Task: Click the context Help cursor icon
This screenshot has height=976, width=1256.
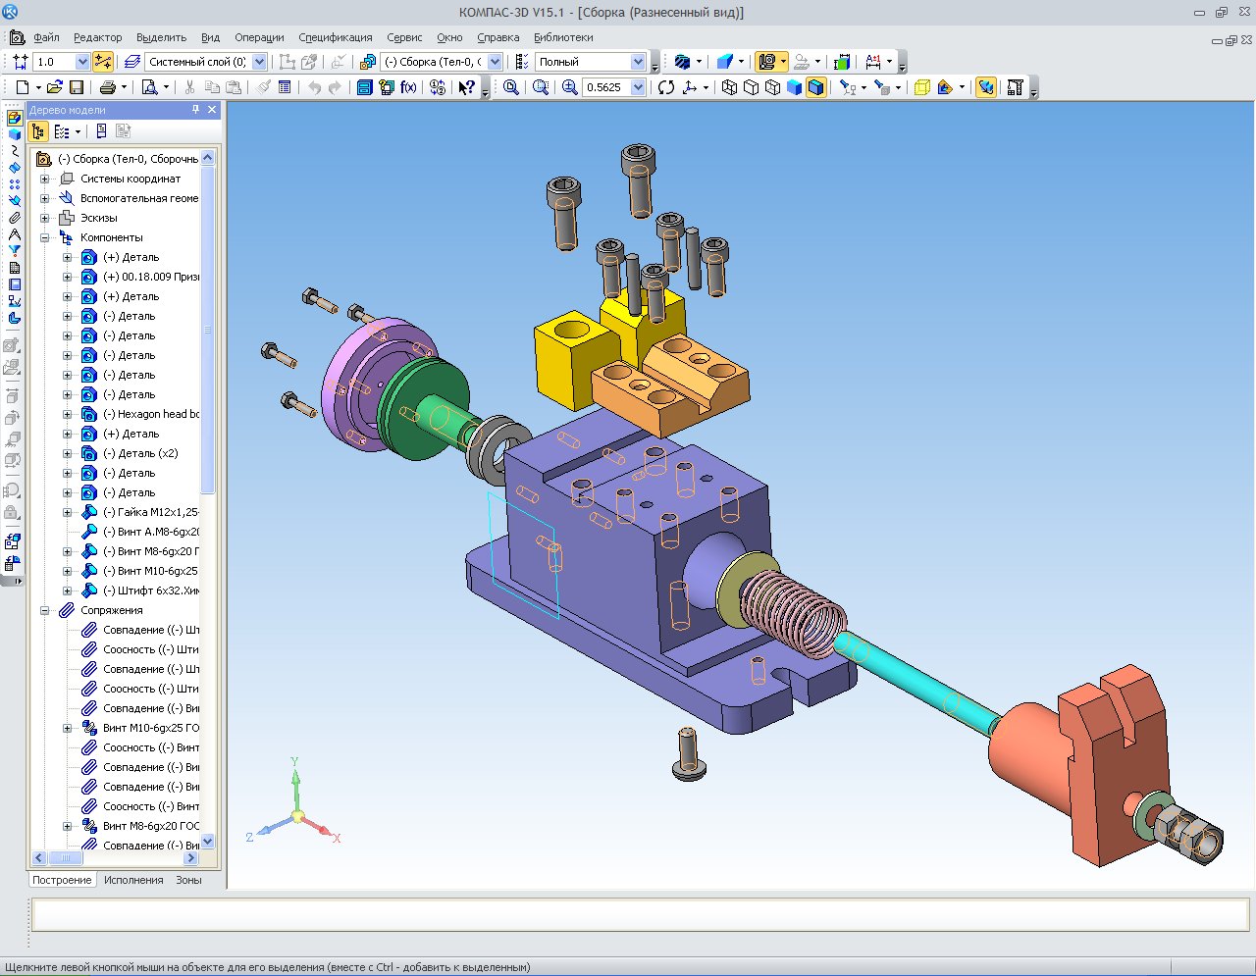Action: pyautogui.click(x=467, y=87)
